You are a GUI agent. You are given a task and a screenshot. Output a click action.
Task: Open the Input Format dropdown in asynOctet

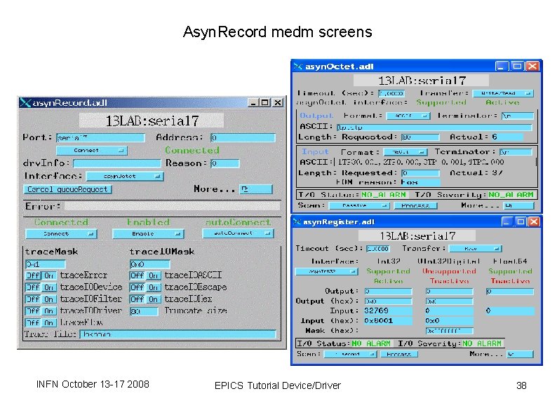(x=405, y=152)
